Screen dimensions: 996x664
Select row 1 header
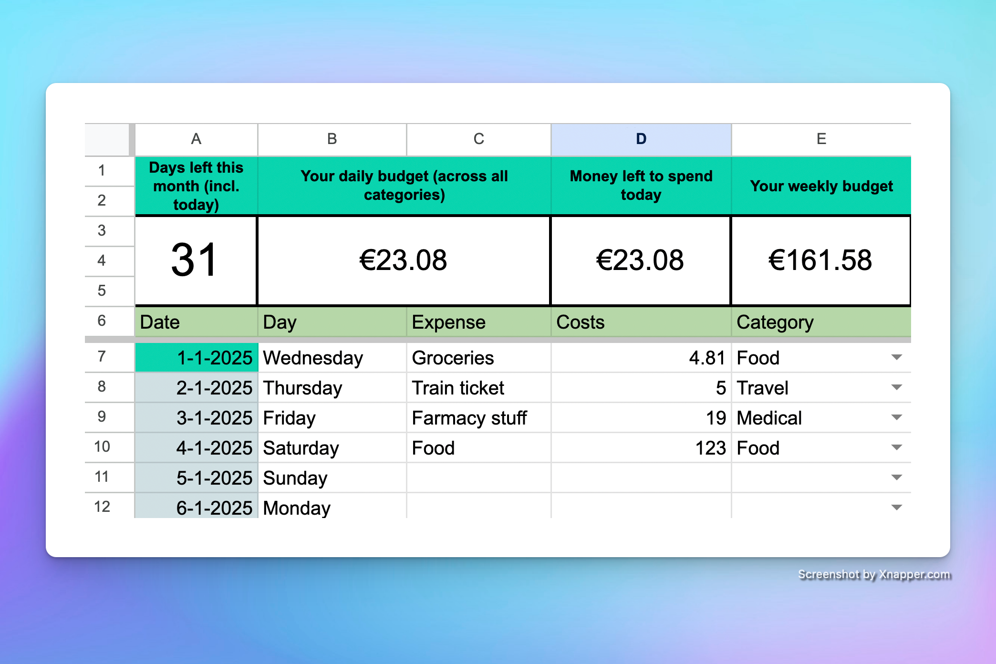[x=102, y=170]
